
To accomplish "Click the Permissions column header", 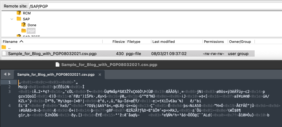I will pos(214,42).
